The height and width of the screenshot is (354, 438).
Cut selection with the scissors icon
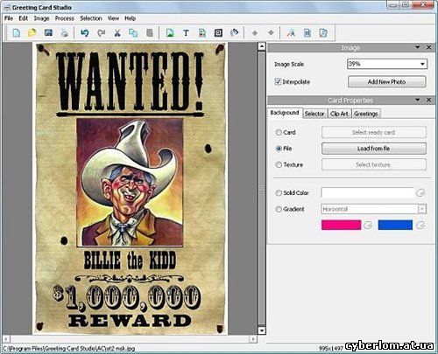coord(117,33)
